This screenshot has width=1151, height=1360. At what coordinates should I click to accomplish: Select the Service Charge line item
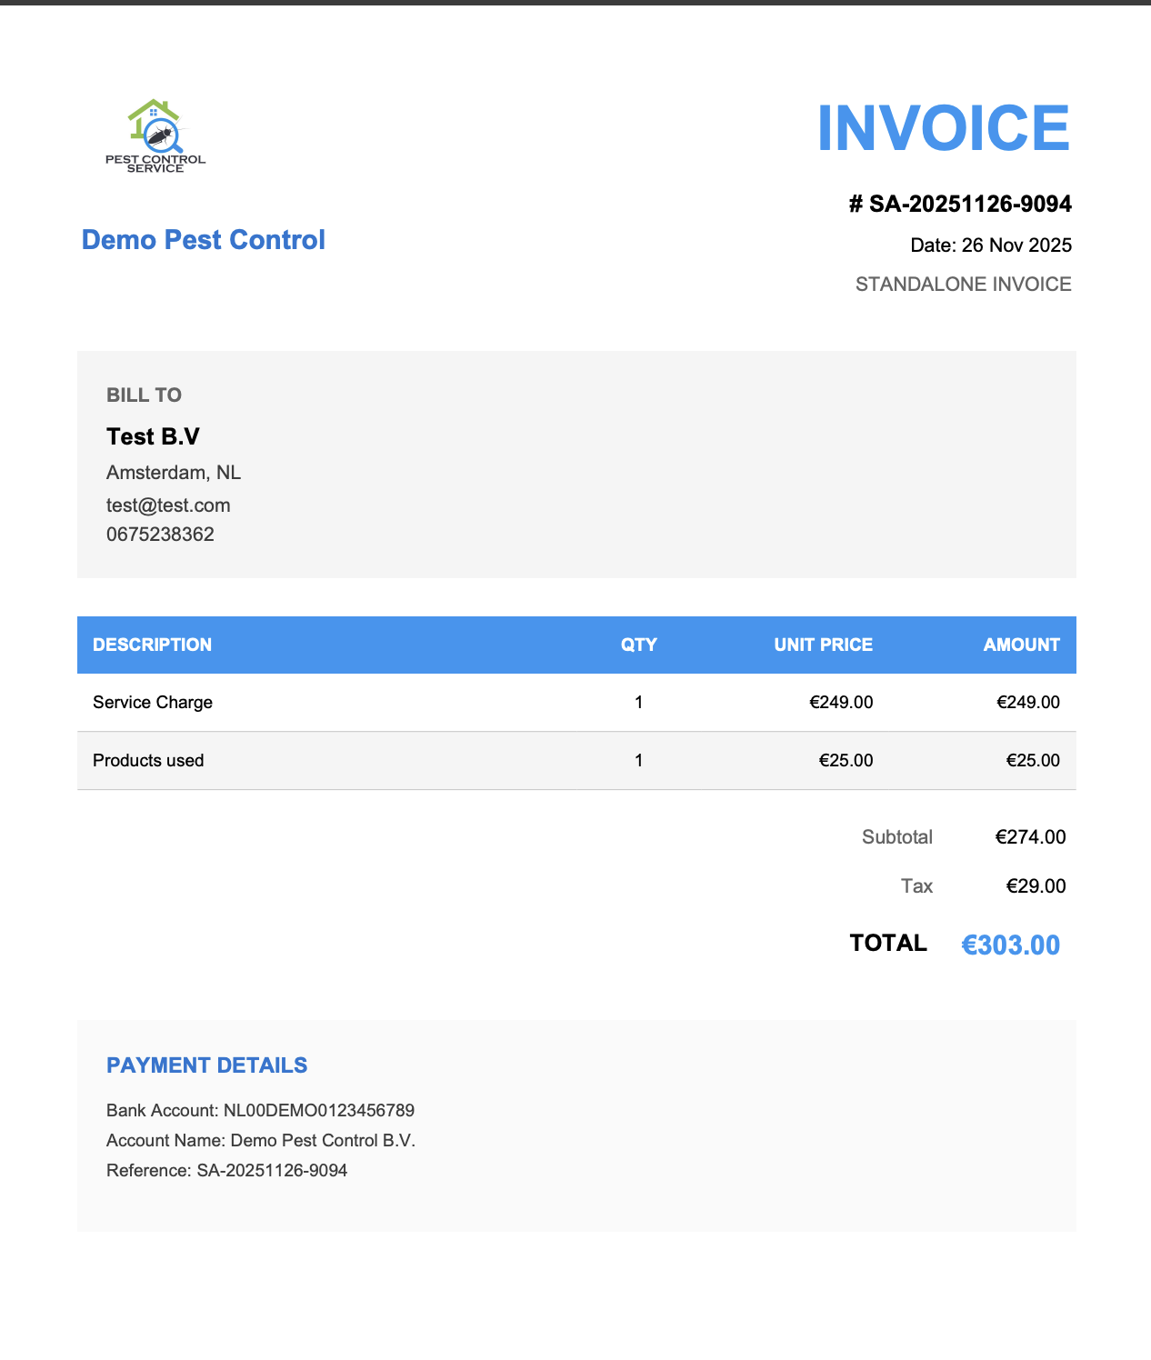(x=153, y=703)
